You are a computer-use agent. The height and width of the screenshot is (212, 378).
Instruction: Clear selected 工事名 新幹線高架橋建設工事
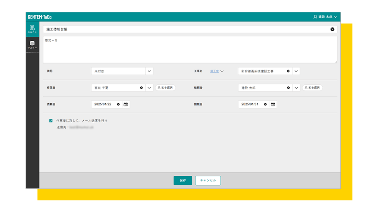coord(288,71)
